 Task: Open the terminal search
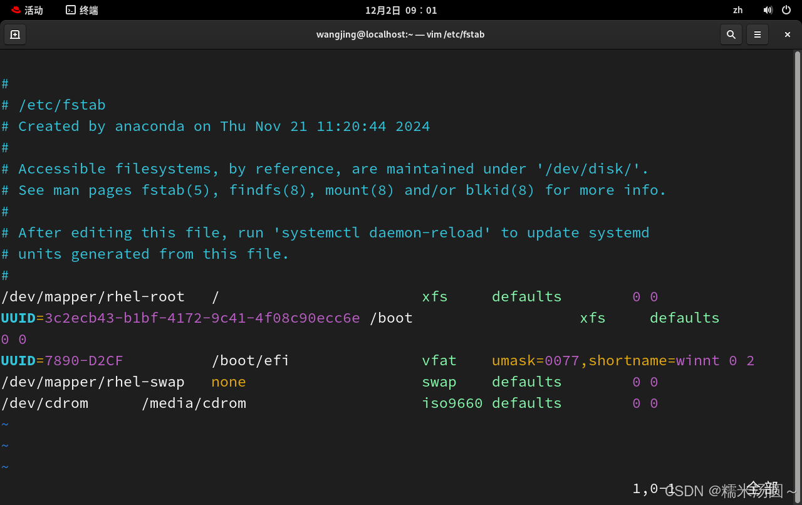point(731,34)
